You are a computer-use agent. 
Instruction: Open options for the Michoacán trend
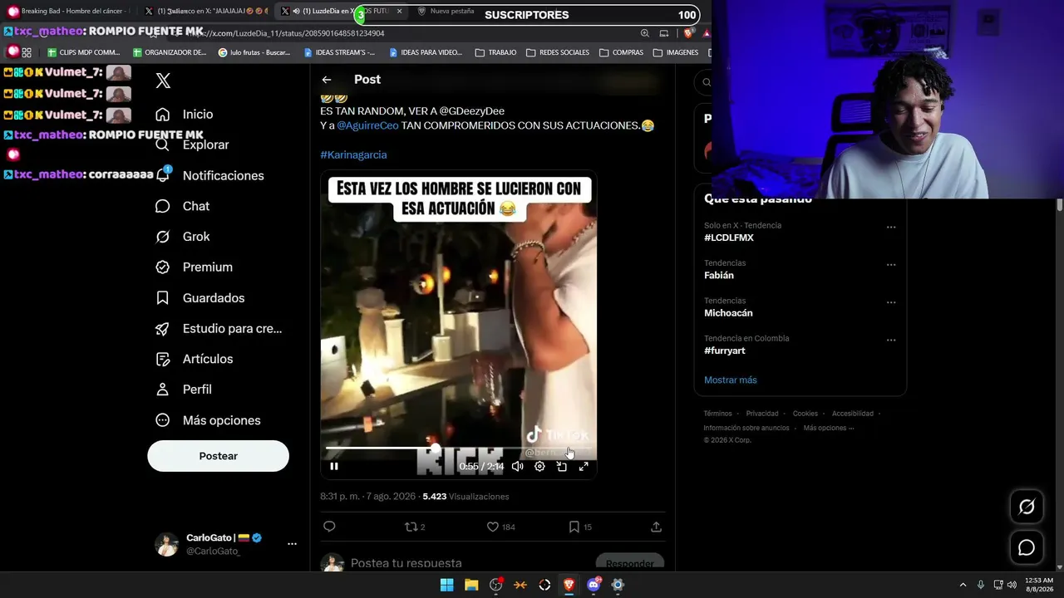(891, 302)
